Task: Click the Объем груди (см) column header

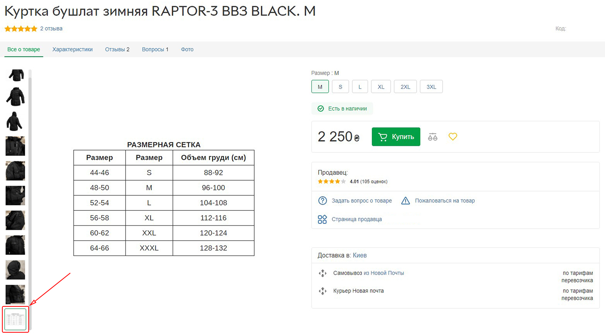Action: pyautogui.click(x=214, y=157)
